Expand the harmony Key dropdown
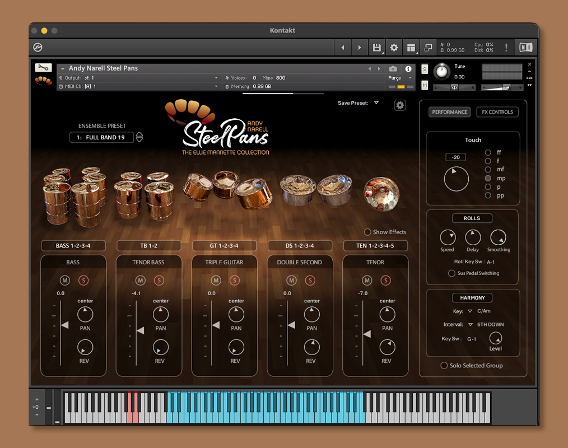This screenshot has width=568, height=448. pyautogui.click(x=470, y=311)
